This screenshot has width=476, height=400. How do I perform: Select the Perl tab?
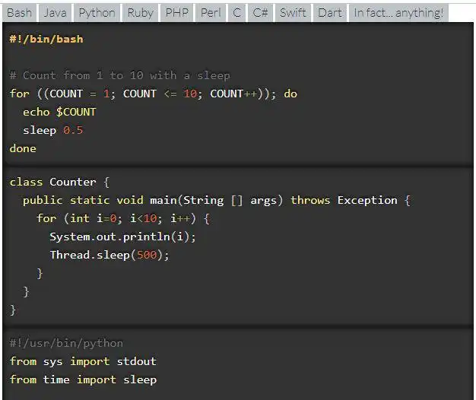point(211,13)
